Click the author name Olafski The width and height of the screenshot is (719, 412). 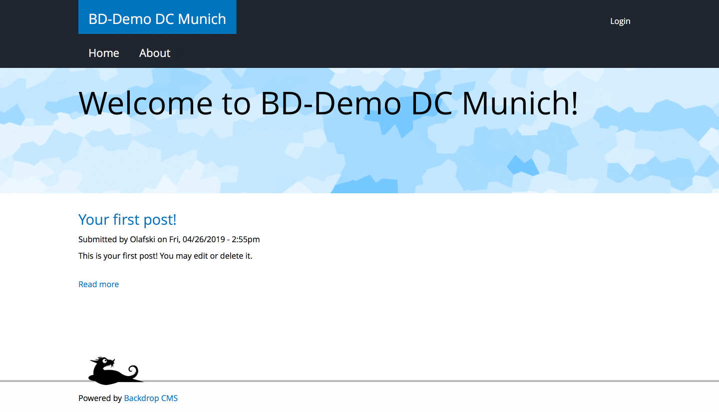pos(143,239)
